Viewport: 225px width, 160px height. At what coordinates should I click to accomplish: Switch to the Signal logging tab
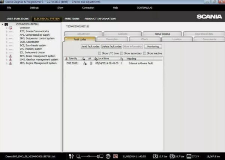[162, 34]
